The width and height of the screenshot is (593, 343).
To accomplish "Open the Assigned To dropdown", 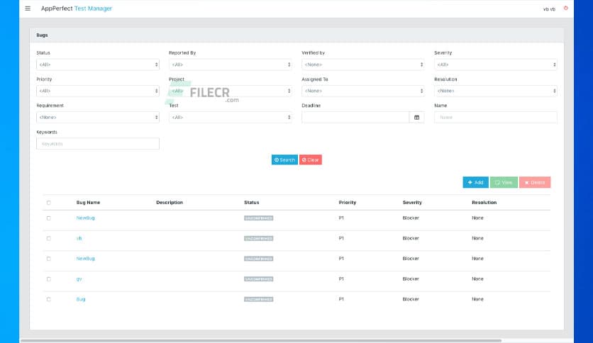I will (x=363, y=91).
